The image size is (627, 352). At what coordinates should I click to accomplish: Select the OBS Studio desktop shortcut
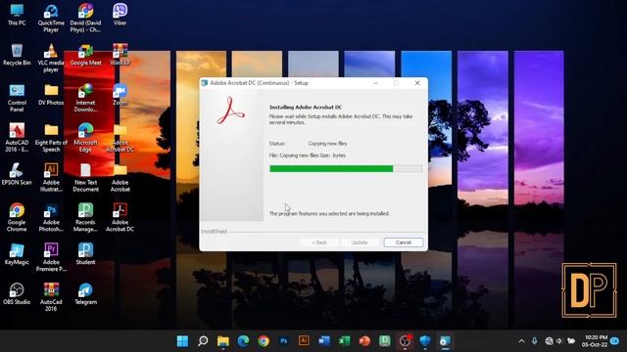[x=17, y=294]
